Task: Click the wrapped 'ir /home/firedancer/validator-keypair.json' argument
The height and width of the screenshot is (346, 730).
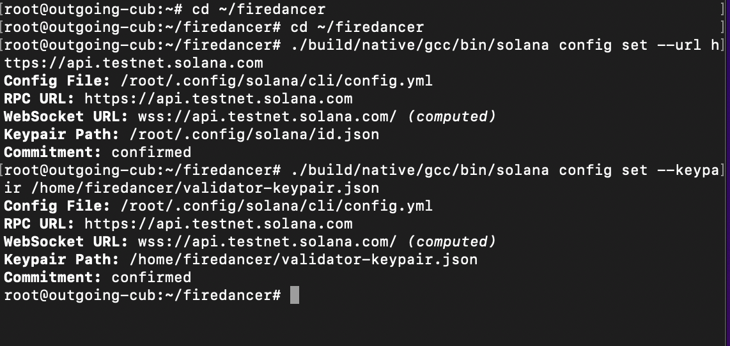Action: tap(192, 188)
